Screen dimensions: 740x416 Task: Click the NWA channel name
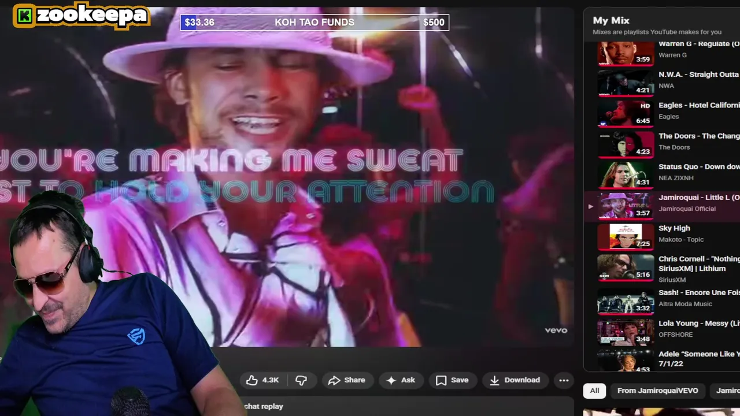[666, 86]
